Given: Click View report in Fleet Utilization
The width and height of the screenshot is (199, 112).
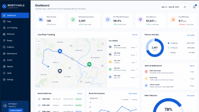Looking at the screenshot, I should [x=190, y=95].
